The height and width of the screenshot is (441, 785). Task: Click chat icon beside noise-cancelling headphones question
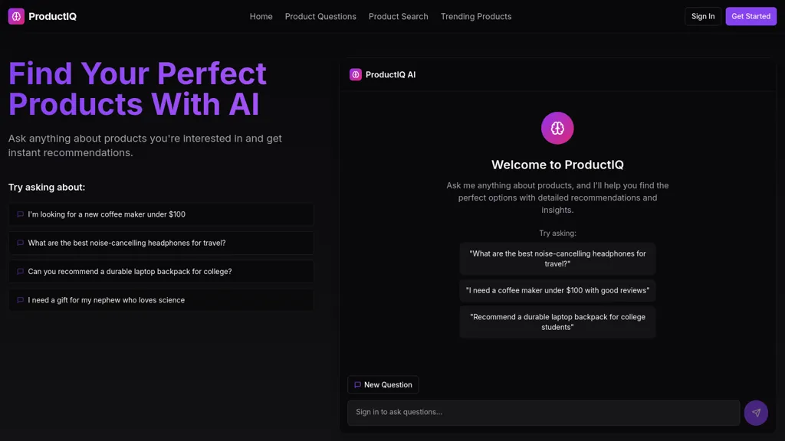coord(21,243)
